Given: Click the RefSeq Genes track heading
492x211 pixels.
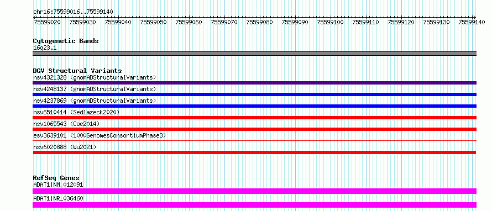Looking at the screenshot, I should (56, 178).
